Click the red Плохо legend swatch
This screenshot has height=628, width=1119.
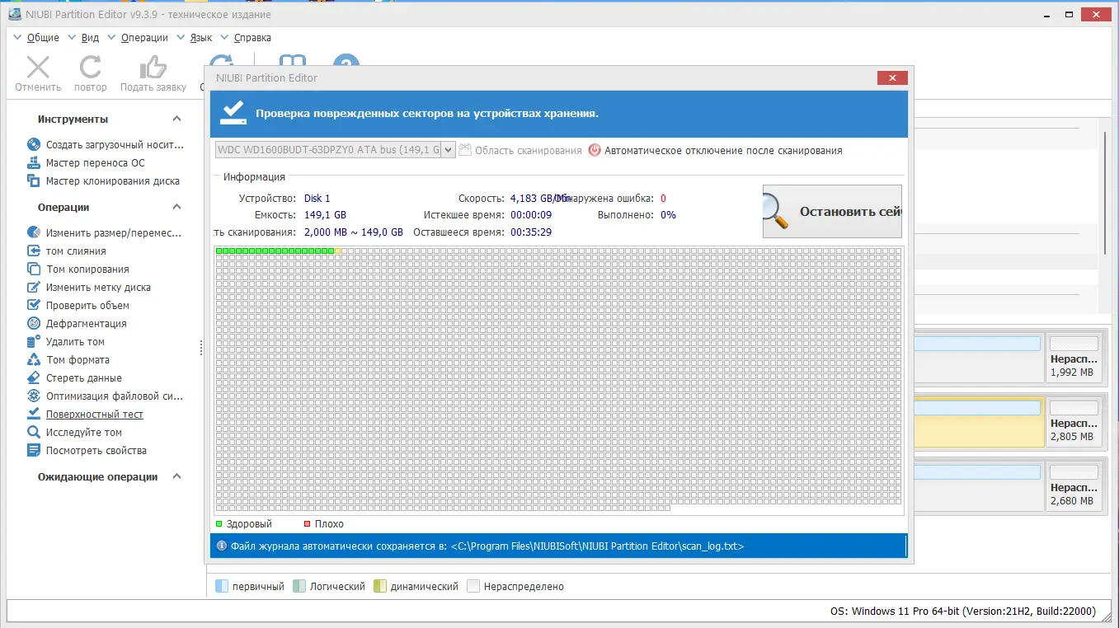click(x=308, y=524)
